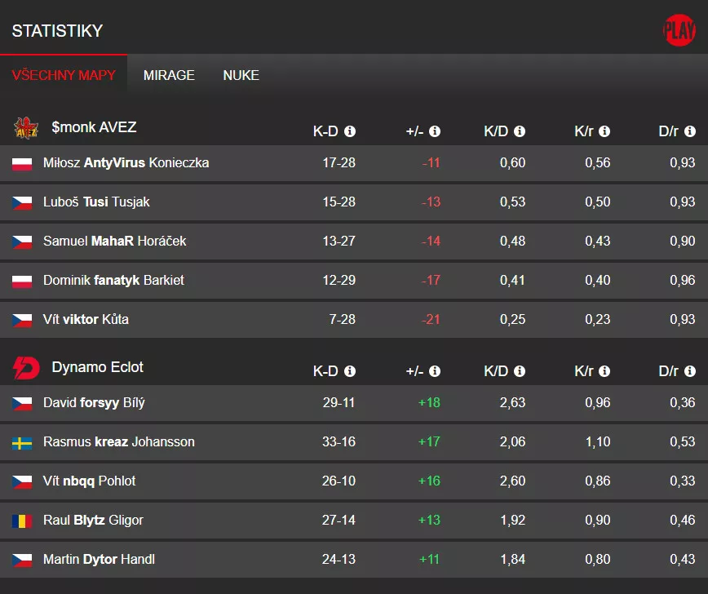Click info icon beside Dynamo Eclot D/r header
708x594 pixels.
(x=689, y=371)
